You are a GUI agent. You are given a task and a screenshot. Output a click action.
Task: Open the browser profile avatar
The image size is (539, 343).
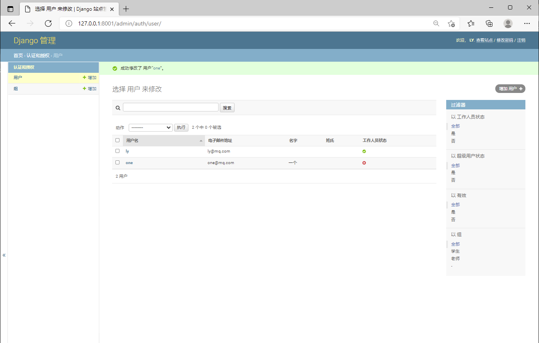pyautogui.click(x=508, y=23)
